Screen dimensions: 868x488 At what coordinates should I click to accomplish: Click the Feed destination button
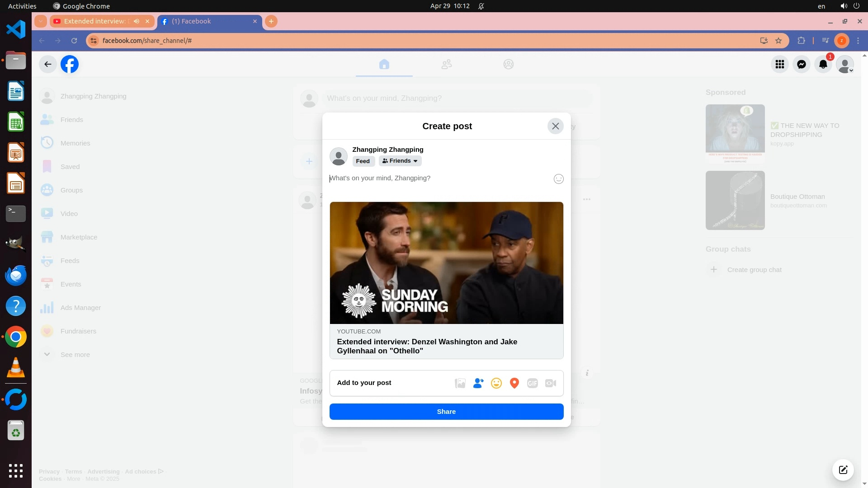tap(363, 161)
